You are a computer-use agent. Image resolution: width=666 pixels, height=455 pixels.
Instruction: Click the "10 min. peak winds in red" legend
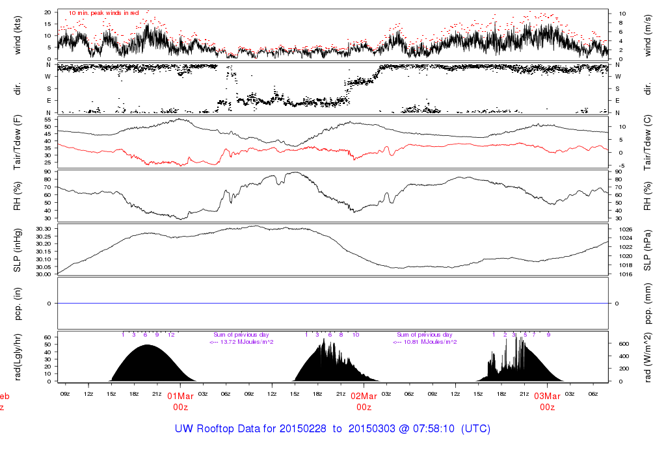[x=103, y=12]
